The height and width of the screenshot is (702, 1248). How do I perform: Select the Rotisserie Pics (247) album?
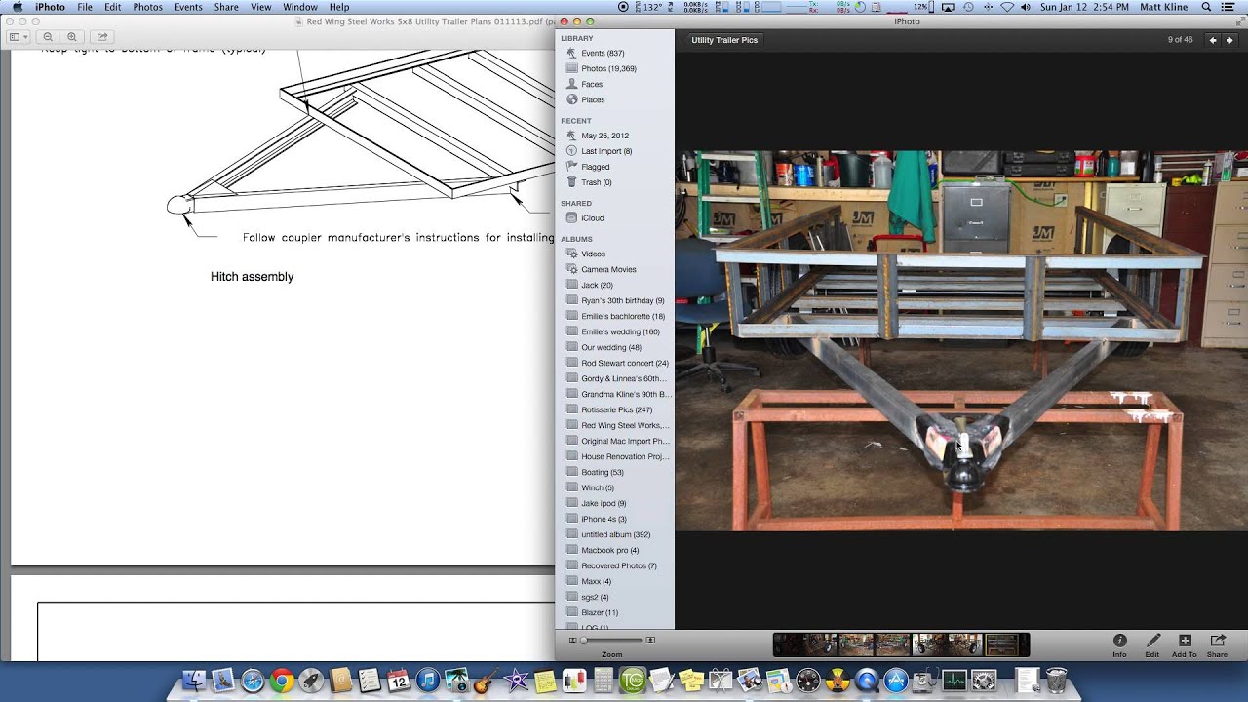tap(616, 409)
